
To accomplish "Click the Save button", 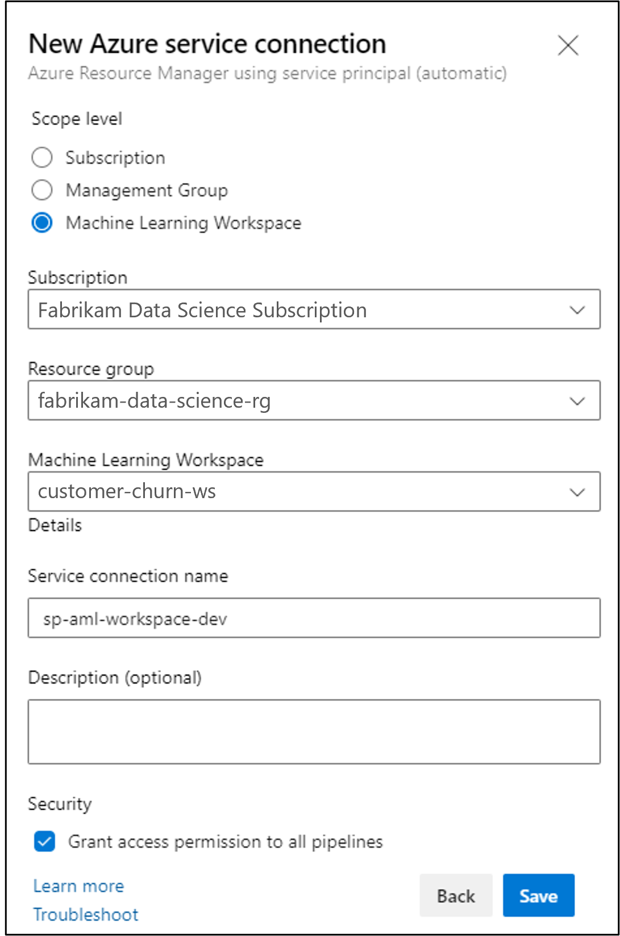I will point(538,895).
